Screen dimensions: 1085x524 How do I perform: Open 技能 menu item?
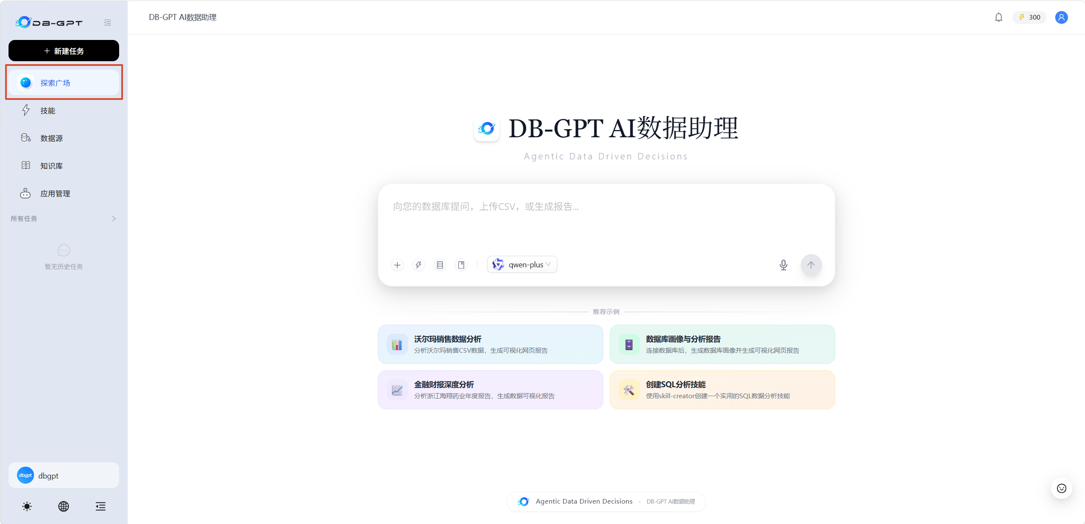coord(64,110)
